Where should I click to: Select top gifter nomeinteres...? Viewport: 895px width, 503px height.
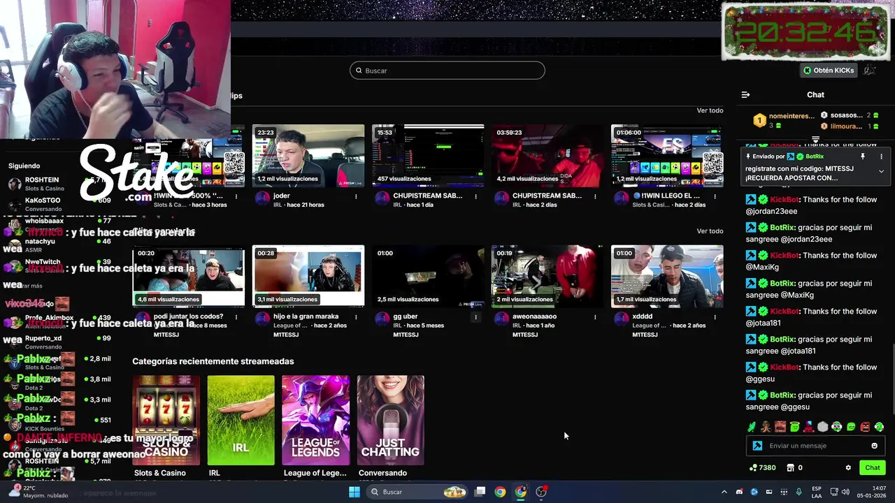[x=784, y=120]
